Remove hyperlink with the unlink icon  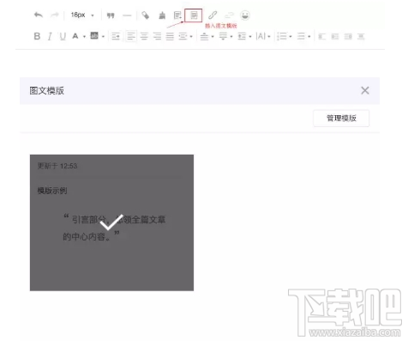click(x=229, y=15)
